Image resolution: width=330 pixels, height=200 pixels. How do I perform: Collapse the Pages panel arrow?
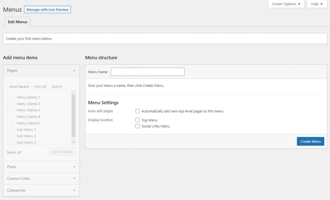click(74, 70)
